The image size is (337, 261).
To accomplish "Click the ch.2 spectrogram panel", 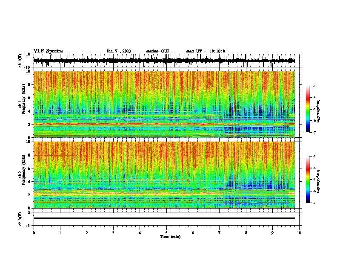I will 164,175.
